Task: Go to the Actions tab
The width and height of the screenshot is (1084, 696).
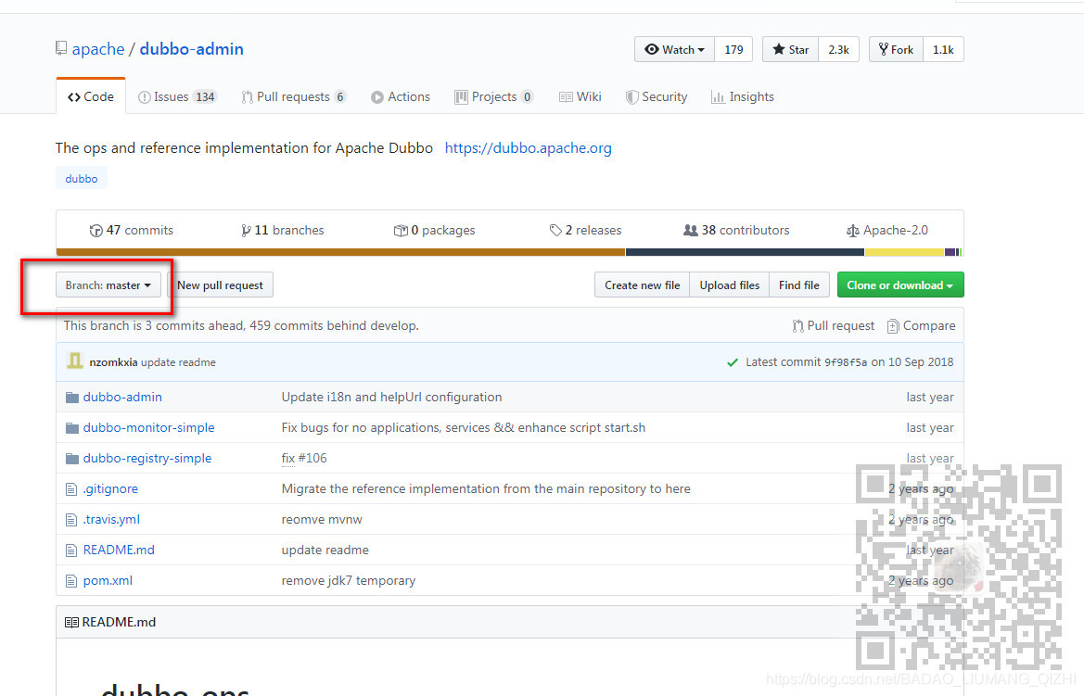Action: click(x=401, y=96)
